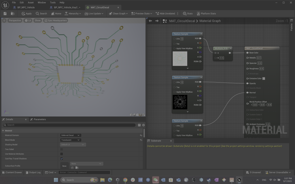Screen dimensions: 295x184
Task: Go to Home in the graph
Action: [56, 14]
